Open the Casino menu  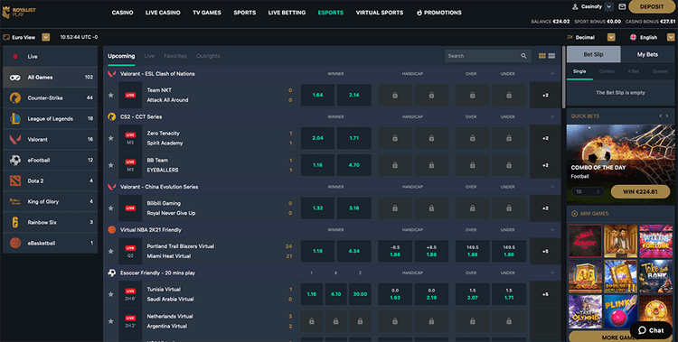point(122,13)
